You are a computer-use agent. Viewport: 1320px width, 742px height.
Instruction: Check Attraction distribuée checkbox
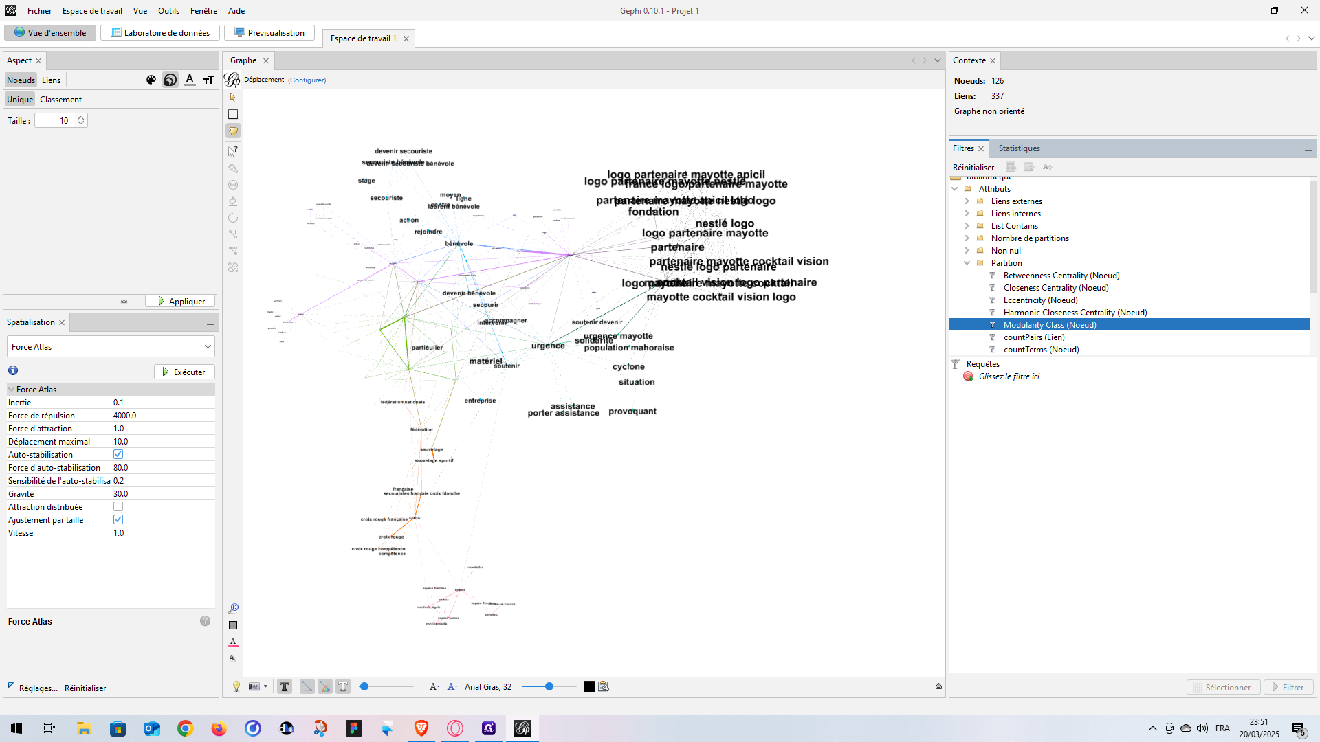(x=118, y=506)
